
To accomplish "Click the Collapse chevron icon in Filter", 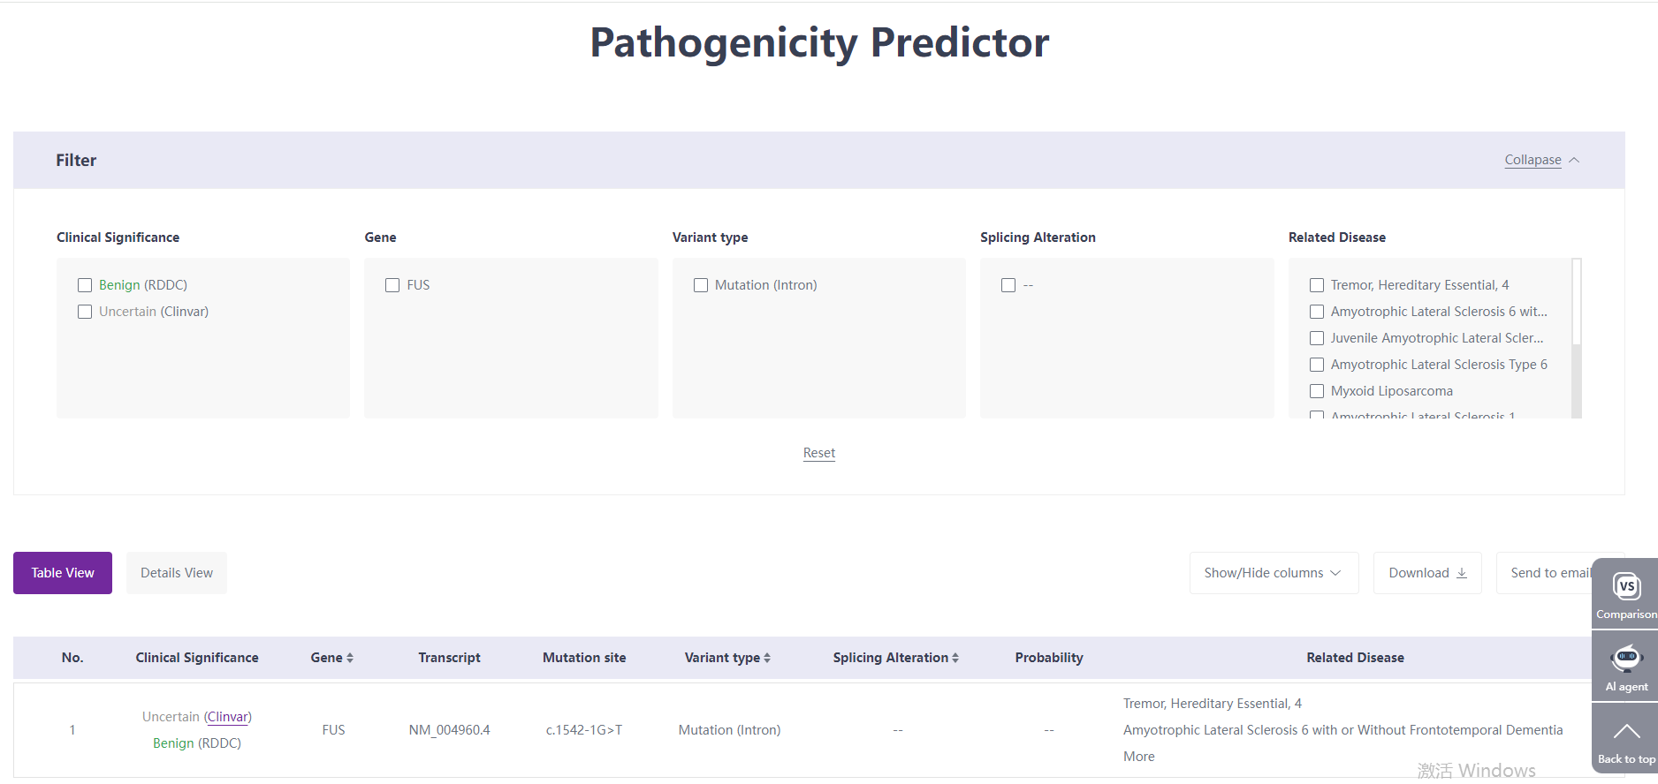I will pos(1574,160).
